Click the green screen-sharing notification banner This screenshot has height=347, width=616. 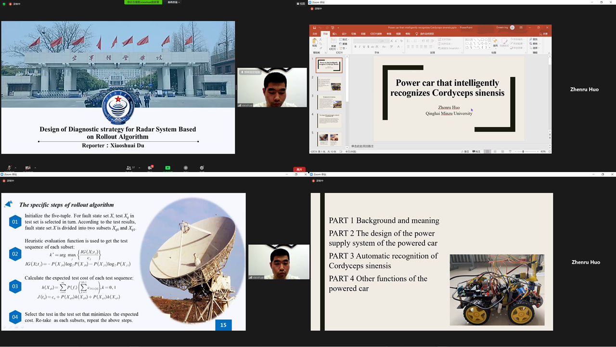coord(143,2)
